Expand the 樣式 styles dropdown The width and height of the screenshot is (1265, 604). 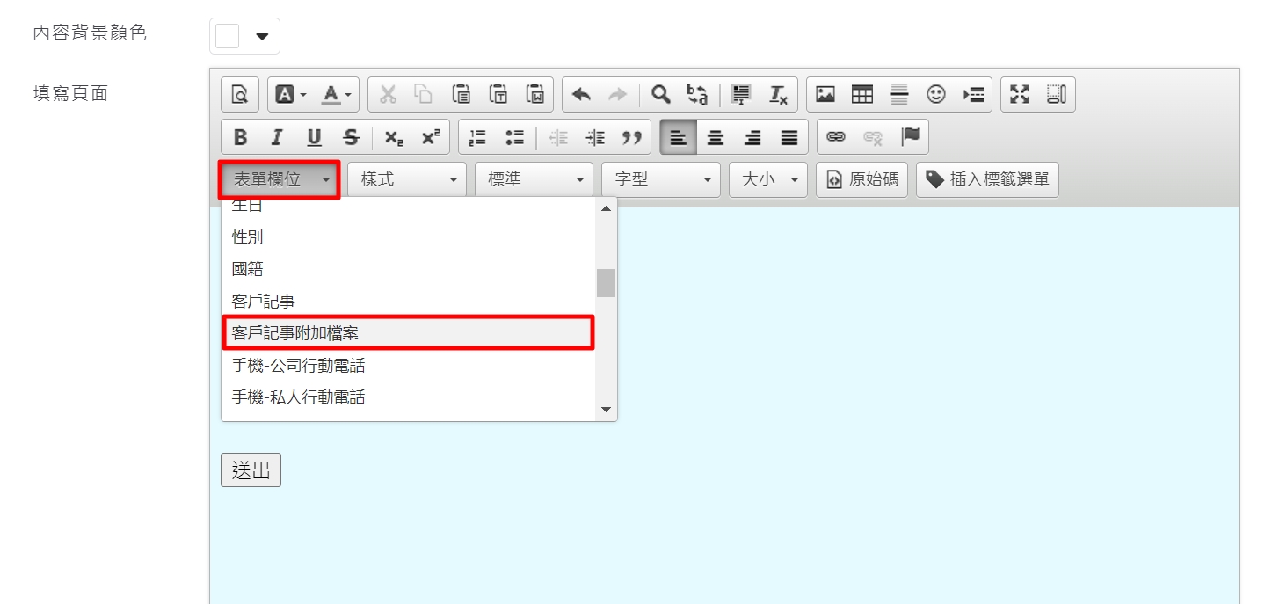(407, 179)
